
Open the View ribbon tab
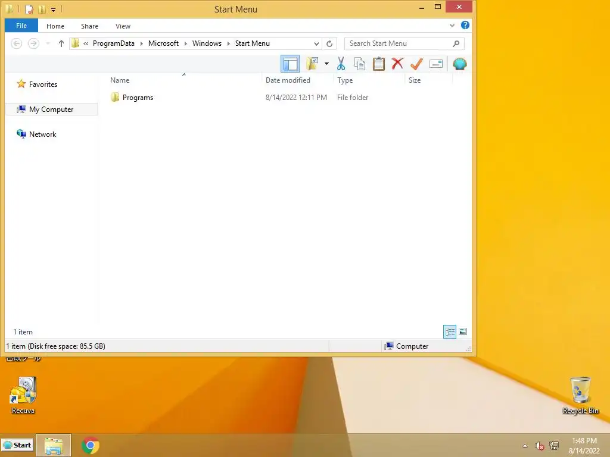[123, 26]
